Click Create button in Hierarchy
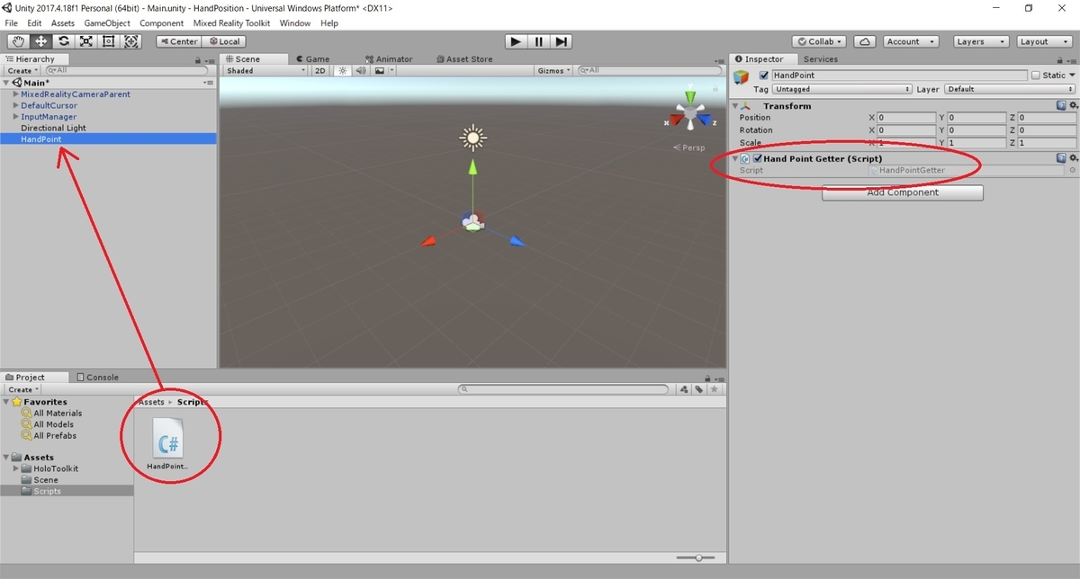The width and height of the screenshot is (1080, 579). [x=22, y=70]
